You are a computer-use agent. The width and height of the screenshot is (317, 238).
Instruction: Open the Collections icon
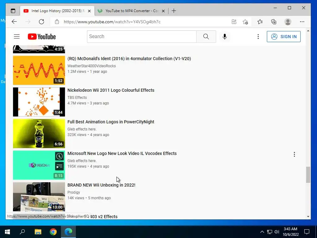coord(274,22)
